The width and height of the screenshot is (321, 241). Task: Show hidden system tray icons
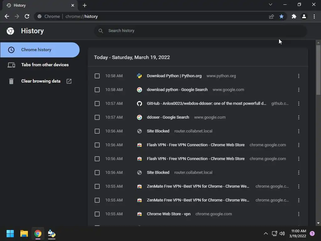[266, 233]
